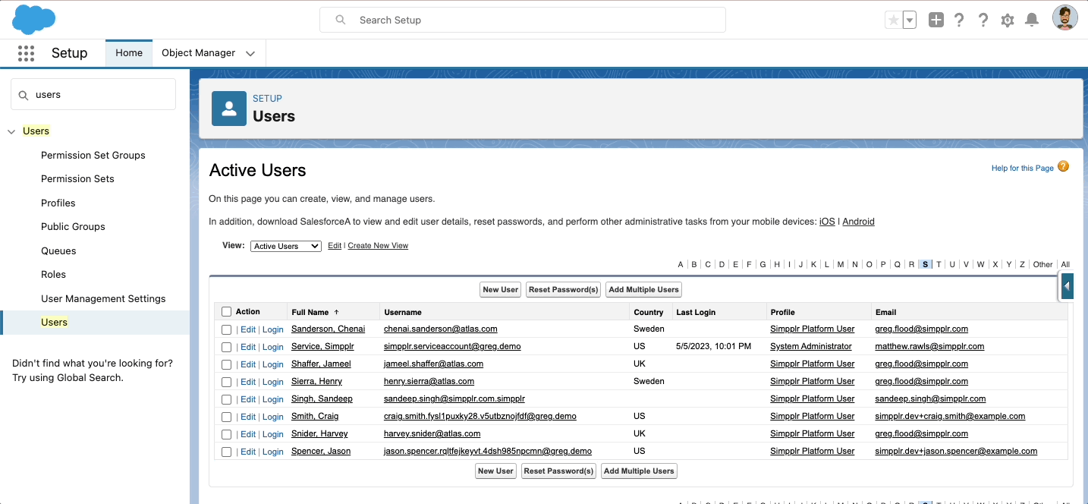Image resolution: width=1088 pixels, height=504 pixels.
Task: Select the Home tab in Setup
Action: (x=128, y=53)
